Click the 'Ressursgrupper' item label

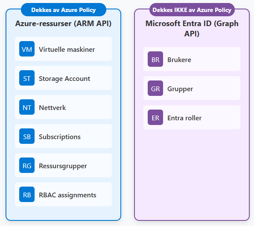pos(63,166)
